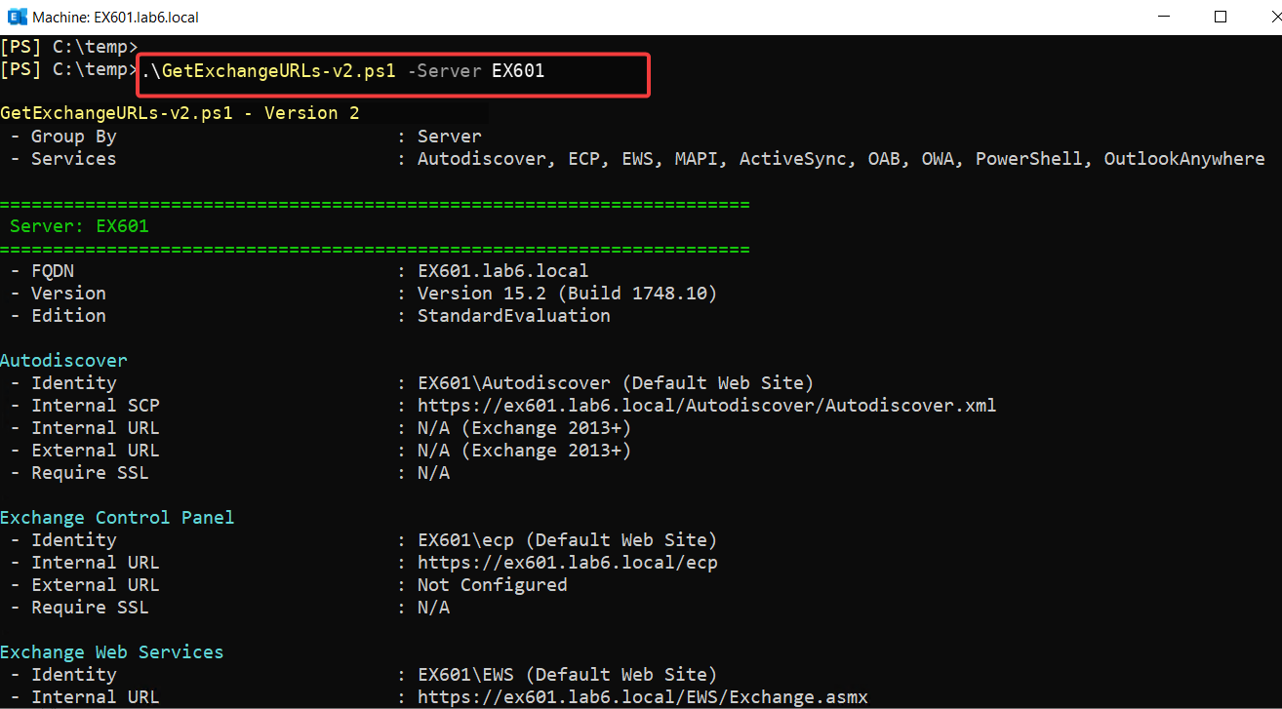Click the 'Exchange Web Services' section heading
The width and height of the screenshot is (1282, 709).
pyautogui.click(x=111, y=652)
